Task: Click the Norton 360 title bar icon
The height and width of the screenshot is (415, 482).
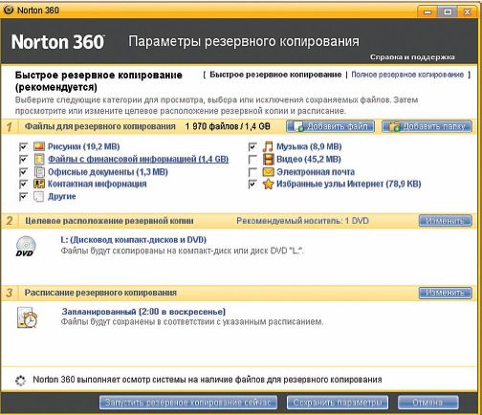Action: (9, 10)
